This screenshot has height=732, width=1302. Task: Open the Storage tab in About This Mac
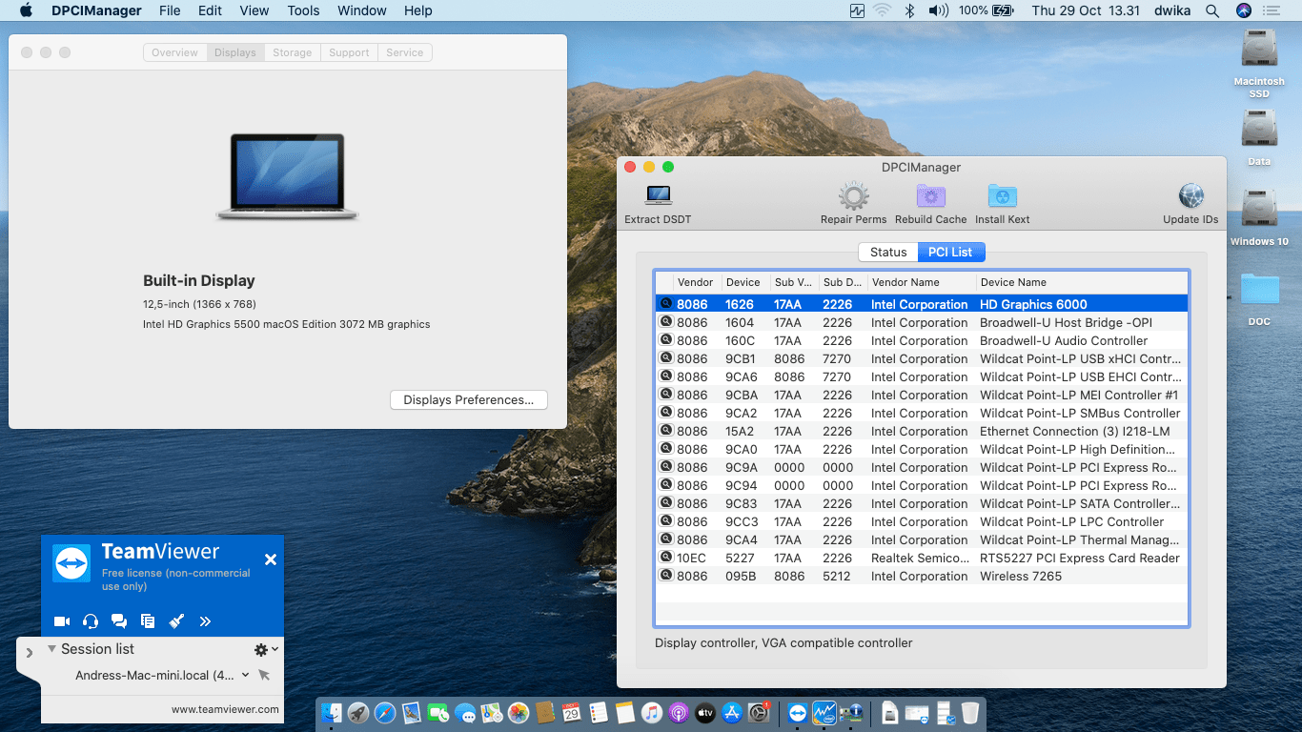pyautogui.click(x=292, y=52)
